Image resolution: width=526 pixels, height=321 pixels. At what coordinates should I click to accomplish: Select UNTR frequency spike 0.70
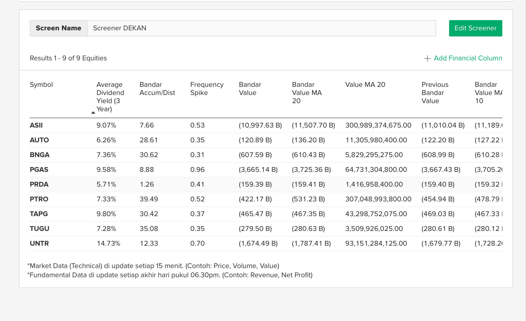point(197,244)
